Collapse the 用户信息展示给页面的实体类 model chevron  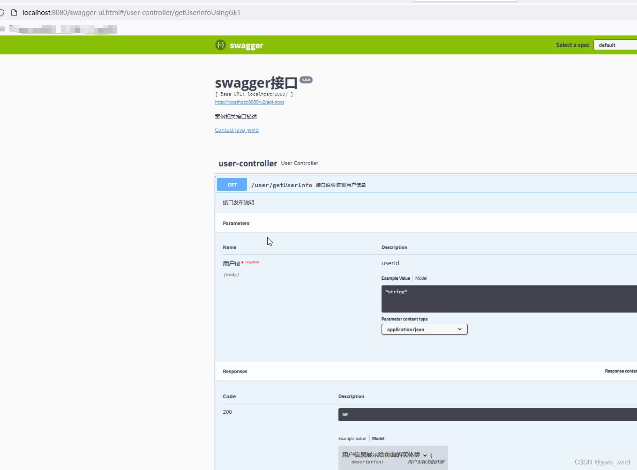pyautogui.click(x=425, y=455)
